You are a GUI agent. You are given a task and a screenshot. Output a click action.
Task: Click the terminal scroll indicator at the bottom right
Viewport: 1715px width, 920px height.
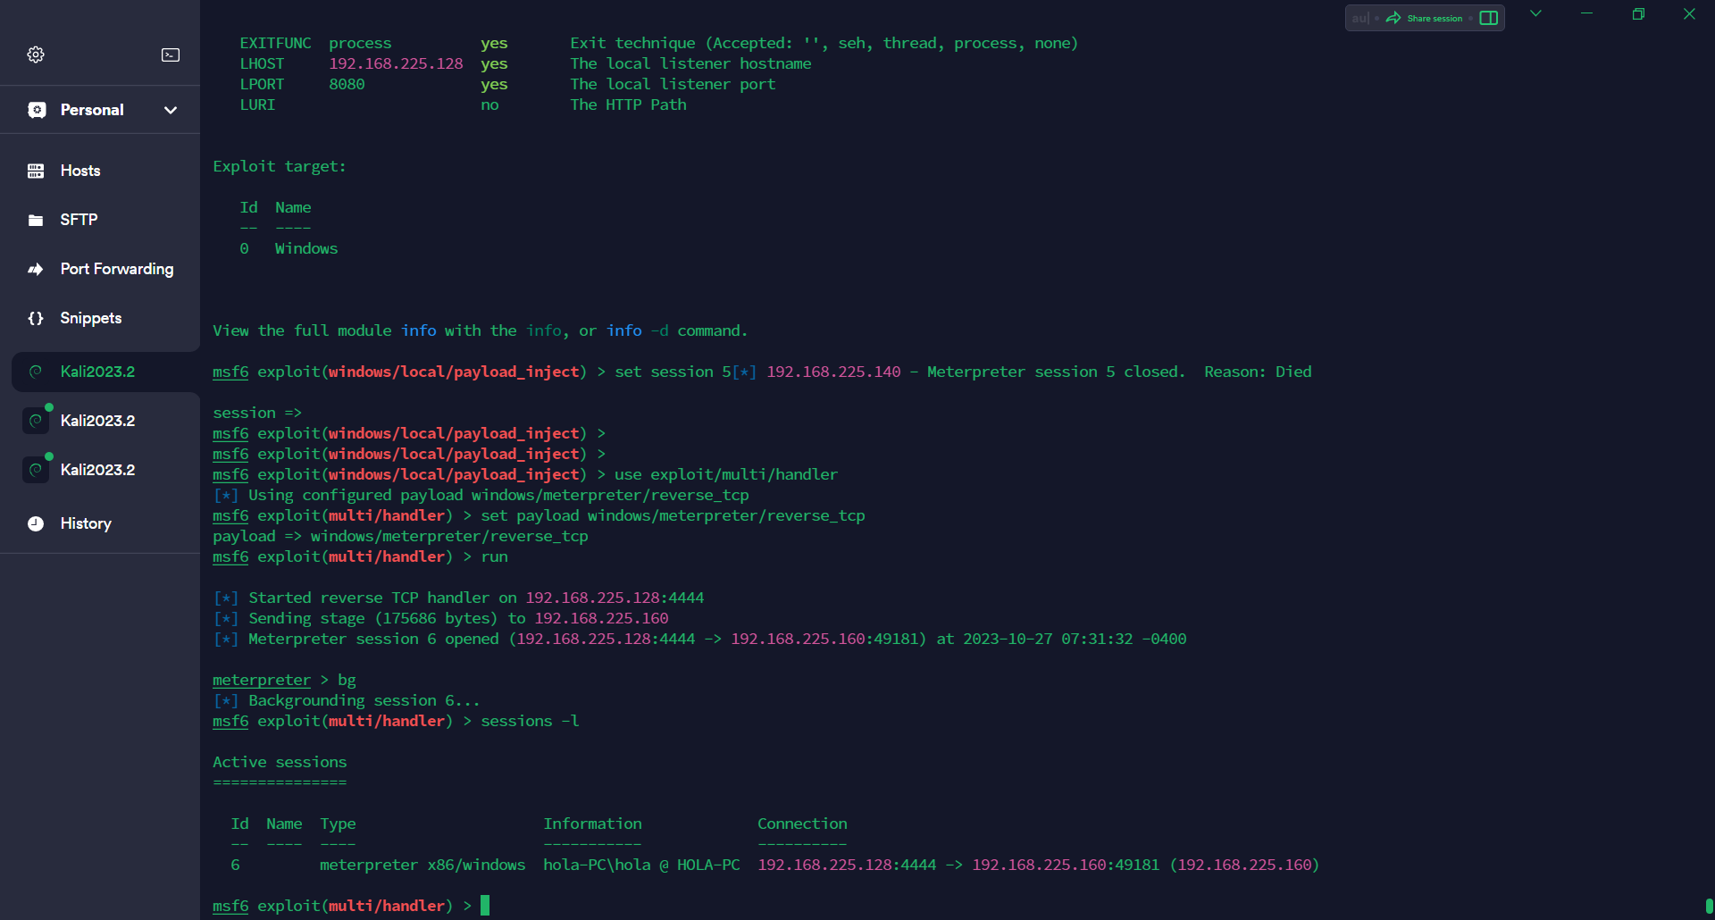click(x=1709, y=906)
